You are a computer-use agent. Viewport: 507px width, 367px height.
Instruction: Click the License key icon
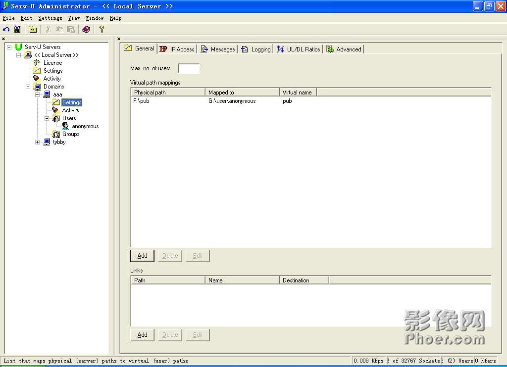coord(37,63)
